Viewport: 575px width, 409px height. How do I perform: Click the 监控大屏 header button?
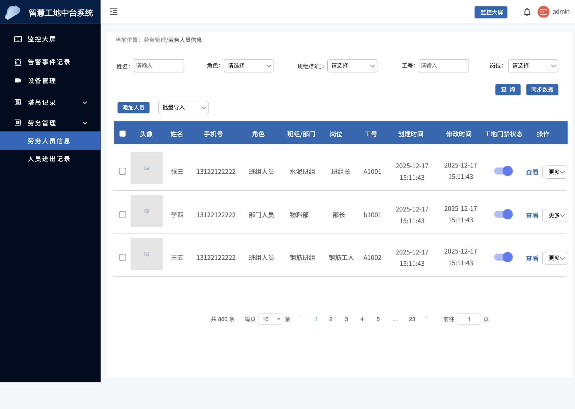491,12
